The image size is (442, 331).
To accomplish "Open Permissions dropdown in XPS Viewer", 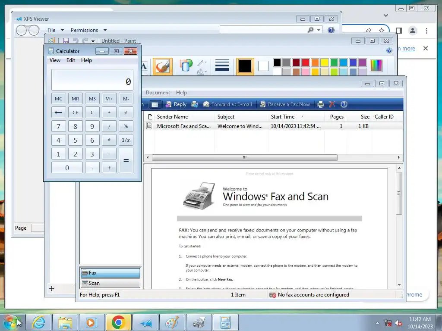I will [x=88, y=30].
